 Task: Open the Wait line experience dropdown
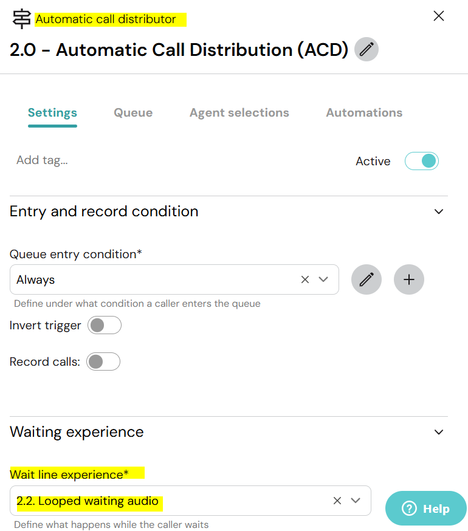pyautogui.click(x=356, y=501)
